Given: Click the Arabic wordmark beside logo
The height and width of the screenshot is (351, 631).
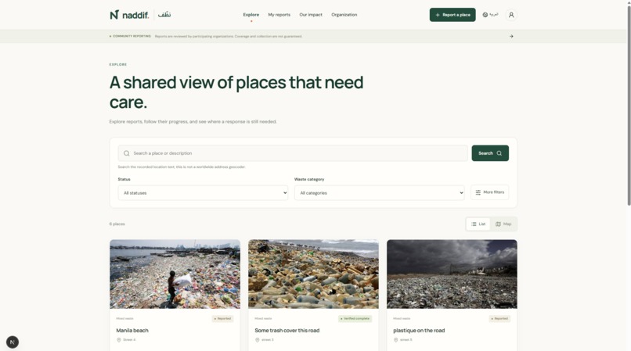Looking at the screenshot, I should 164,15.
